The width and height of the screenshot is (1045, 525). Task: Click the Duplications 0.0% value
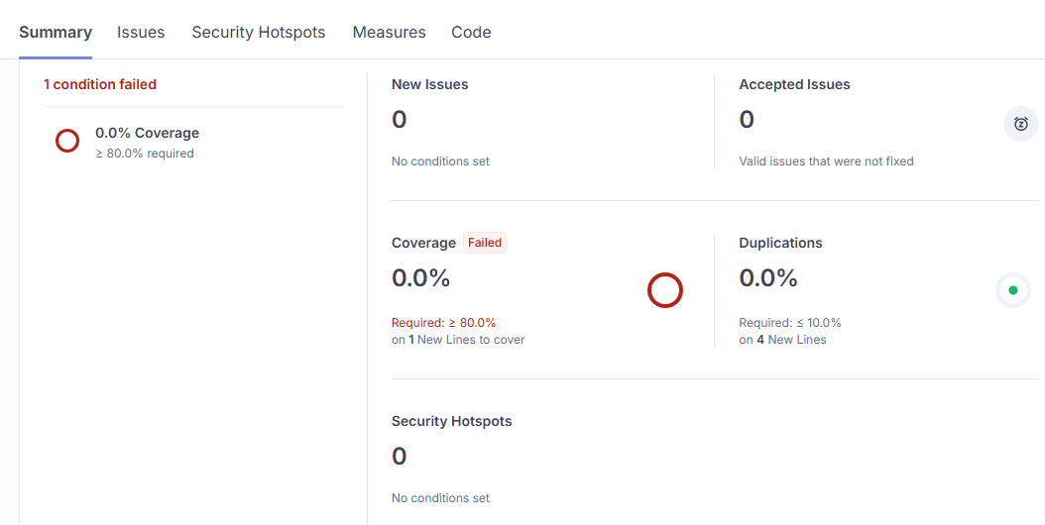click(x=768, y=278)
